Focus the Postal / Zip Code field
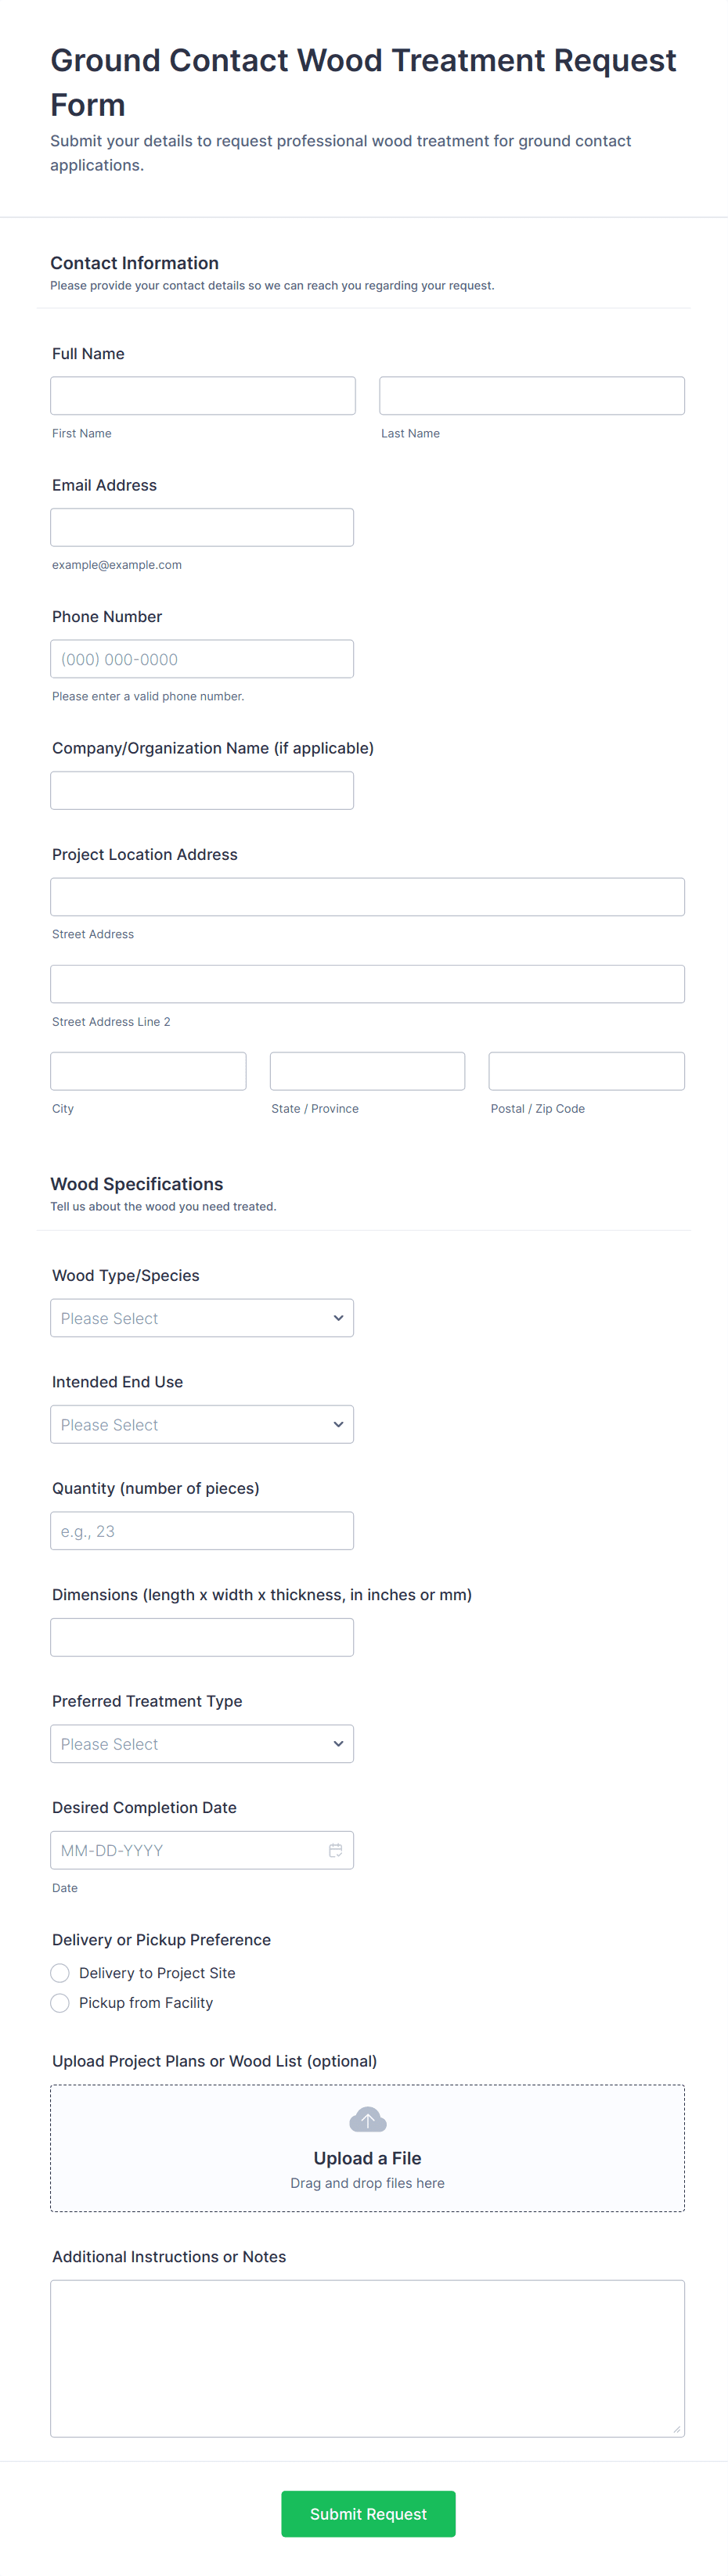 coord(586,1071)
